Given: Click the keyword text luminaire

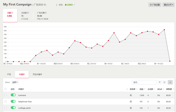Looking at the screenshot, I should tap(22, 95).
